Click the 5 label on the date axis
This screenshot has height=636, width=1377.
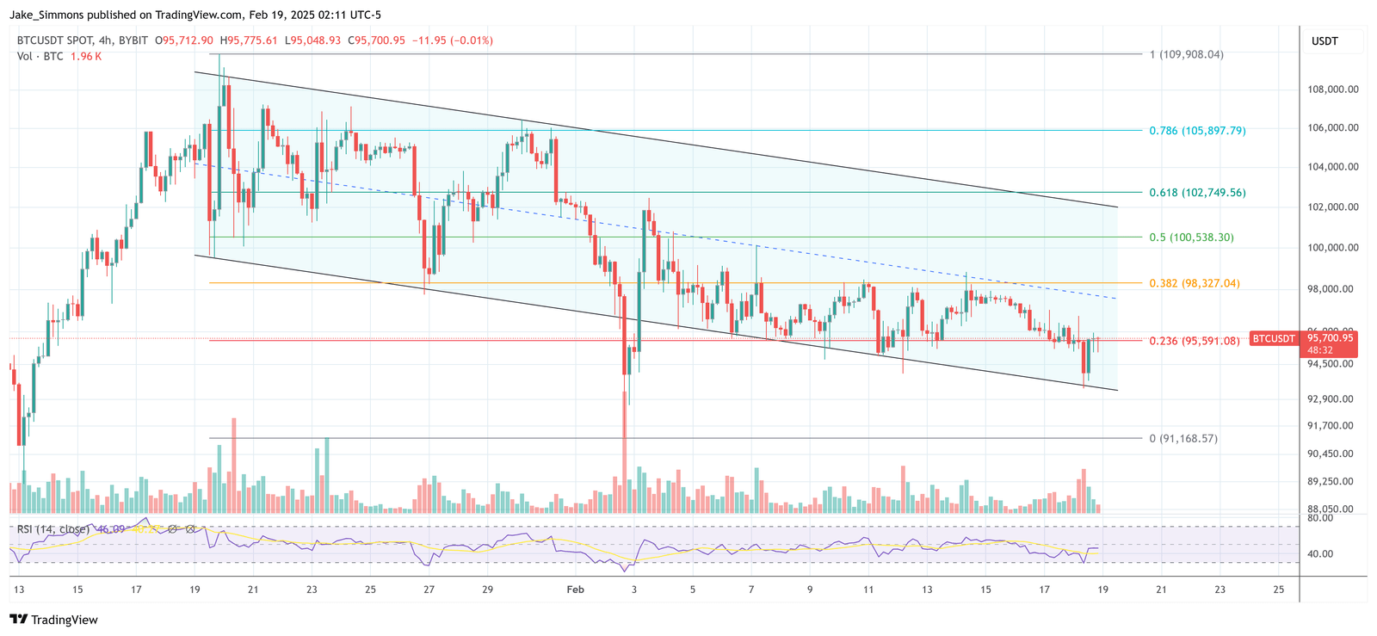click(692, 590)
